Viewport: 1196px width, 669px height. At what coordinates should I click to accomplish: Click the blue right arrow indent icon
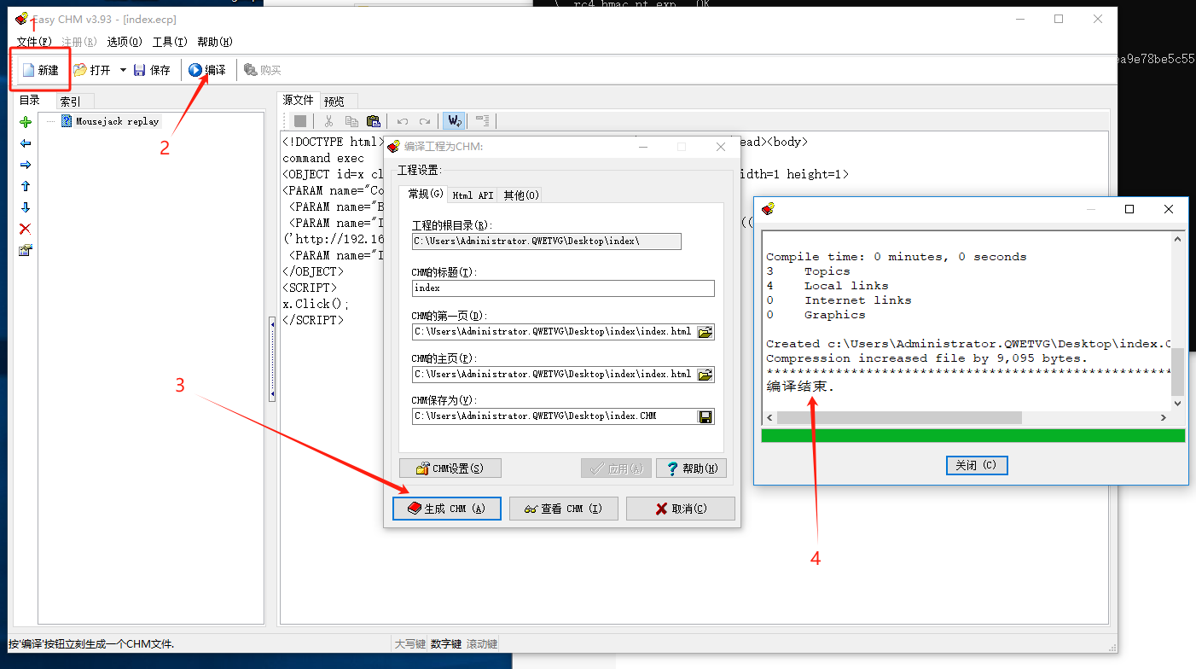[x=26, y=165]
